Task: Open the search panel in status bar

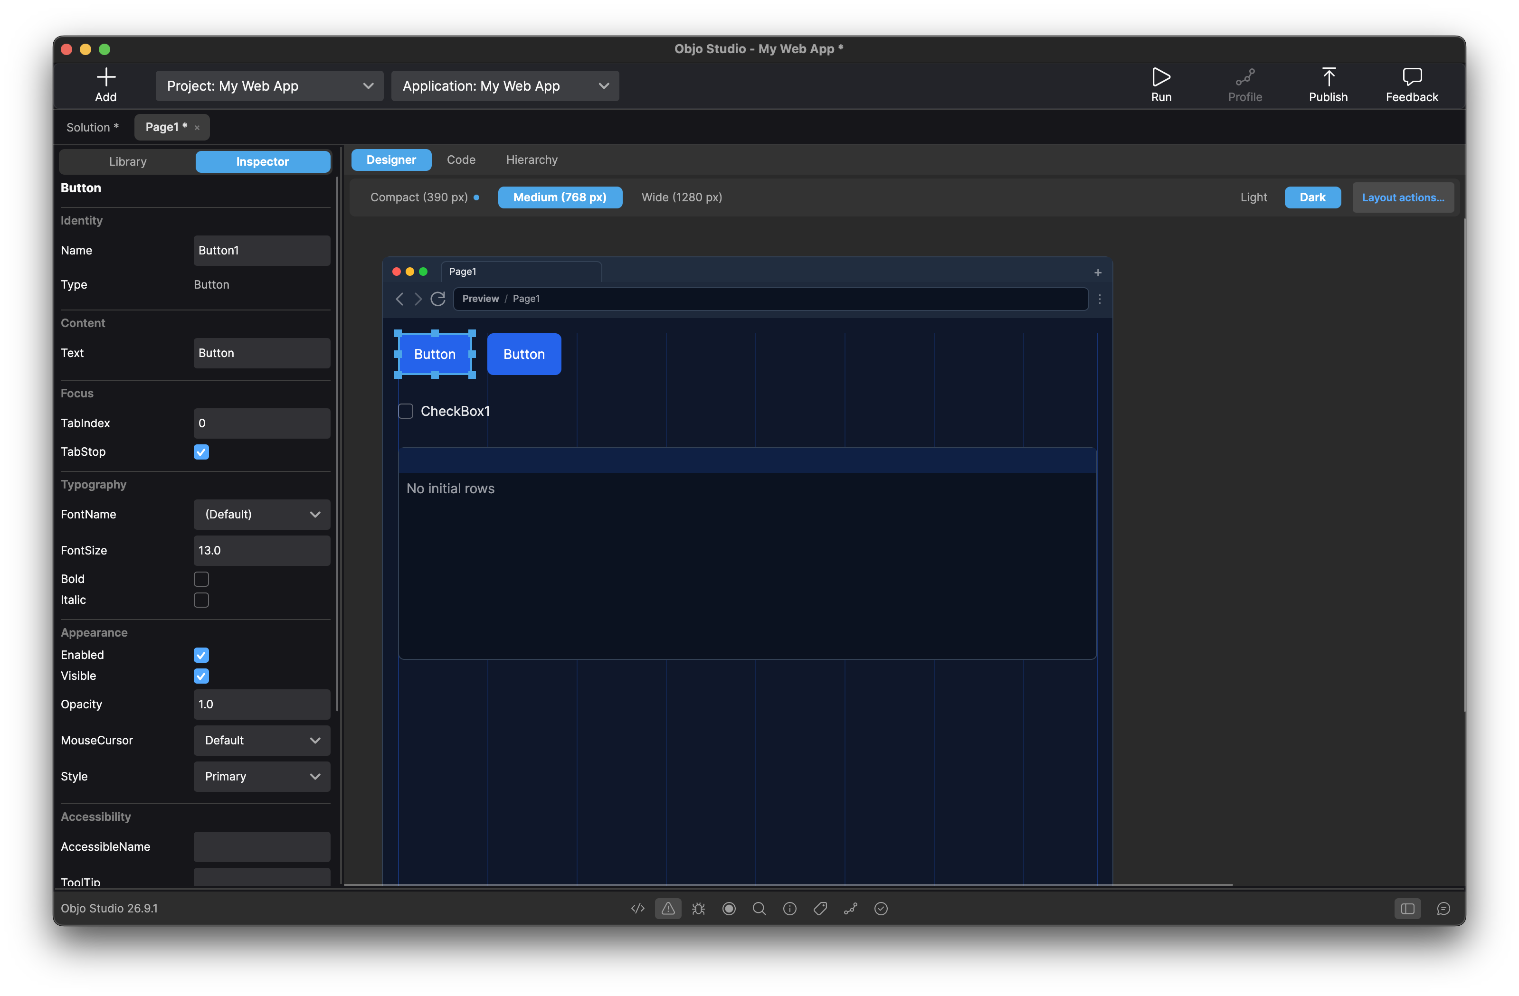Action: tap(759, 908)
